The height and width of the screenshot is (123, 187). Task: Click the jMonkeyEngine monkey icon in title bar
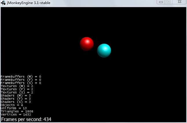pyautogui.click(x=3, y=3)
